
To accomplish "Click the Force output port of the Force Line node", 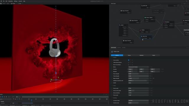I will pos(151,38).
